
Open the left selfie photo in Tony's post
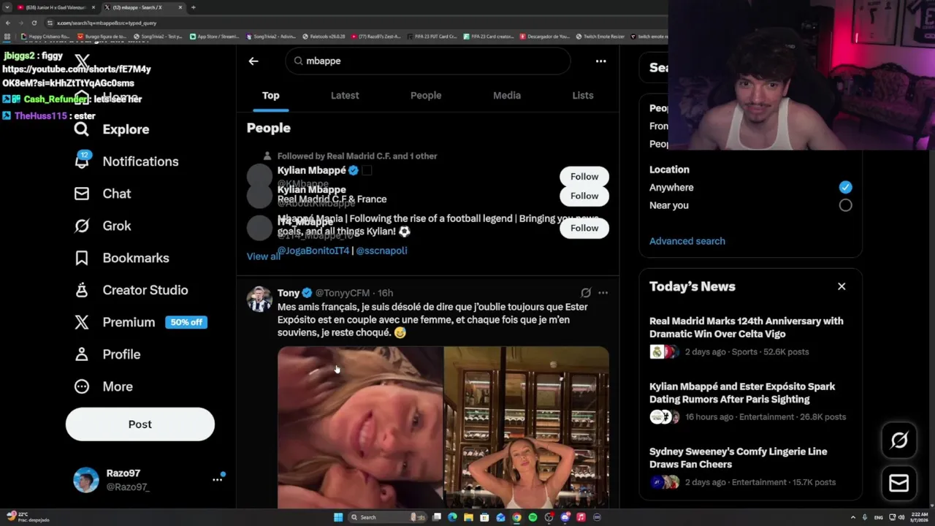[360, 427]
